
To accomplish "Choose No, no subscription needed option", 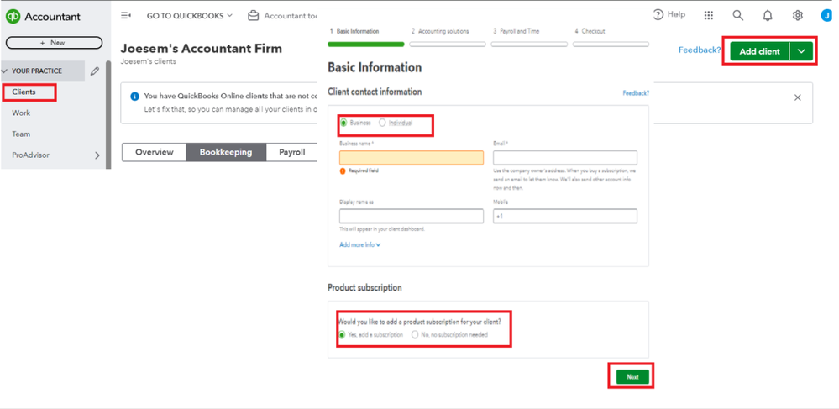I will tap(415, 334).
